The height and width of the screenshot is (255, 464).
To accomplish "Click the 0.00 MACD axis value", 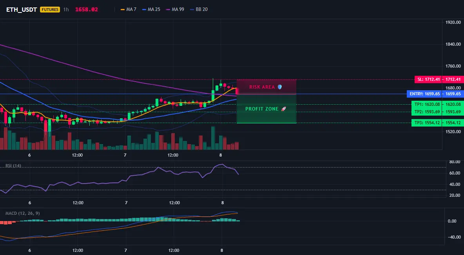I will (x=452, y=221).
